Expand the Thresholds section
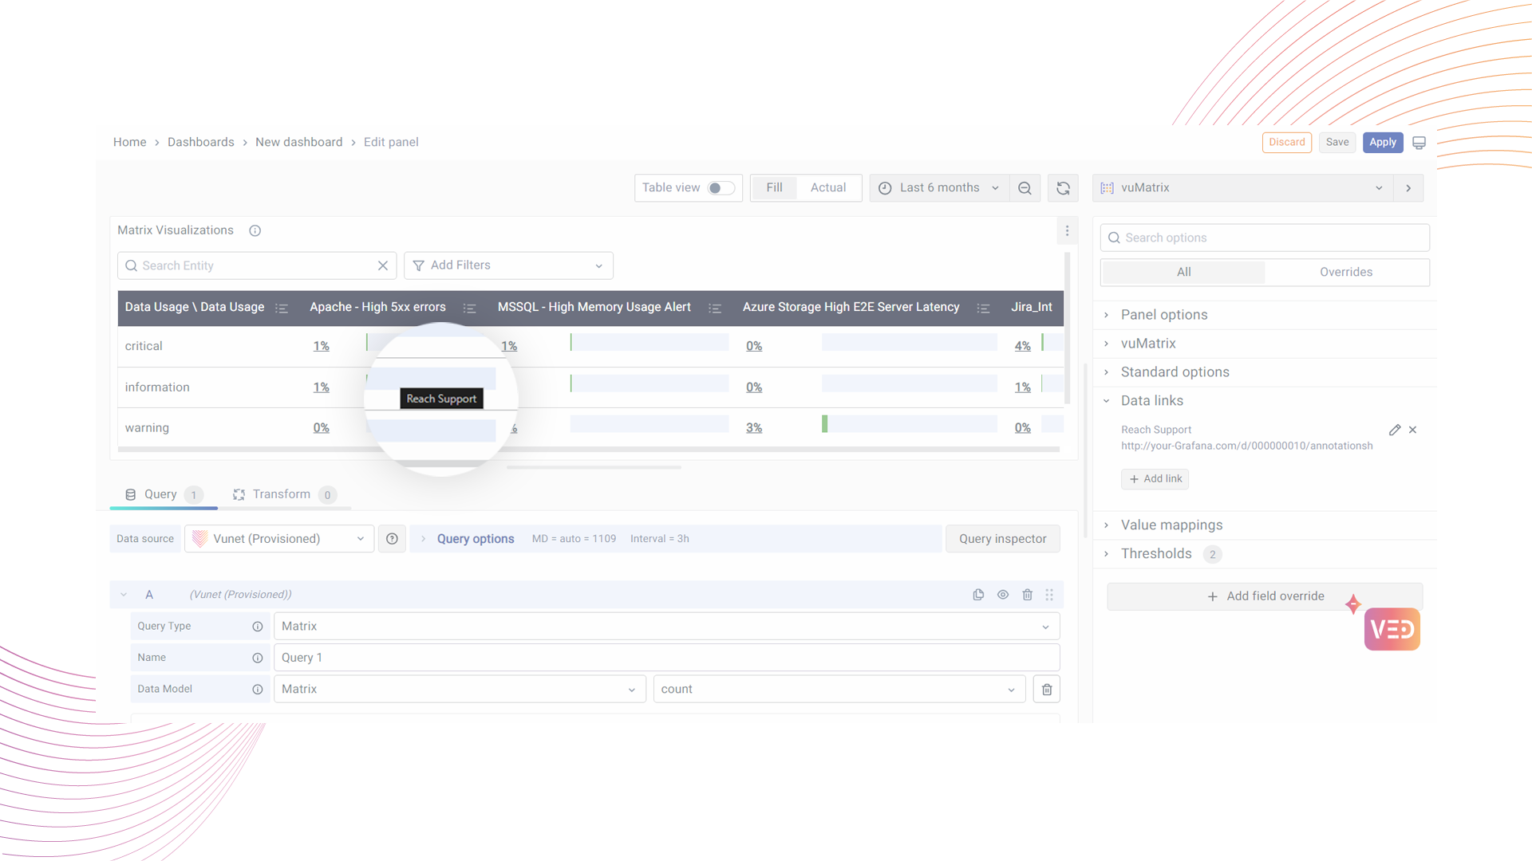 tap(1156, 553)
